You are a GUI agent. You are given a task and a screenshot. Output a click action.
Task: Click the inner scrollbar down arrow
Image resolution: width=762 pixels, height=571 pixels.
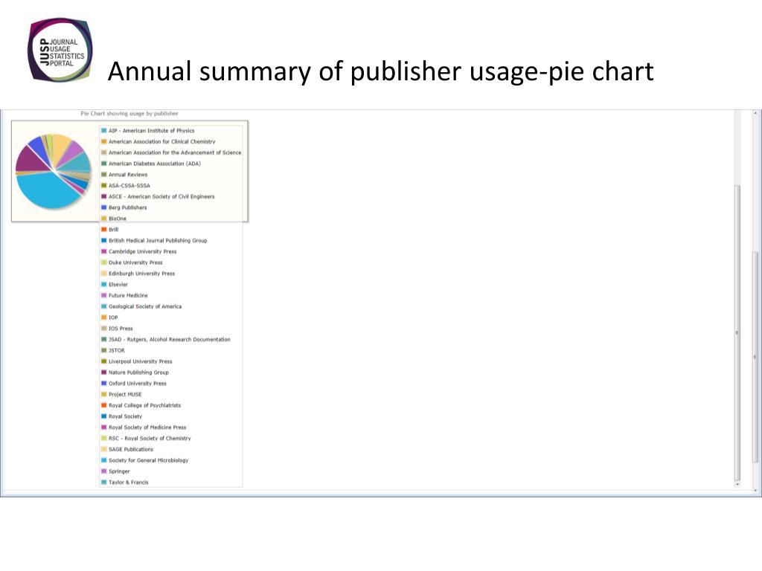[737, 484]
